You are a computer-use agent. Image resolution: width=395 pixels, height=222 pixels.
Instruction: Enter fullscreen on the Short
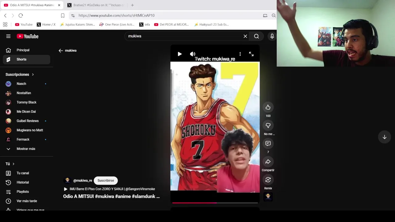(251, 54)
